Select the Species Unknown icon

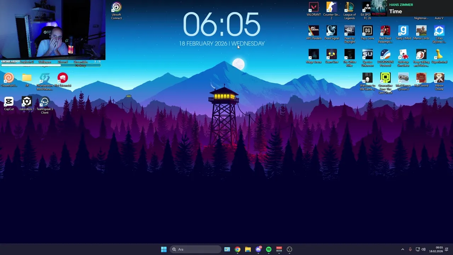coord(367,58)
